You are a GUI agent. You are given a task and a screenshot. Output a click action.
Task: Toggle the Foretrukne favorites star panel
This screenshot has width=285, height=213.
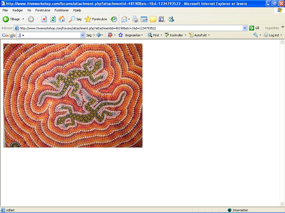(x=96, y=19)
